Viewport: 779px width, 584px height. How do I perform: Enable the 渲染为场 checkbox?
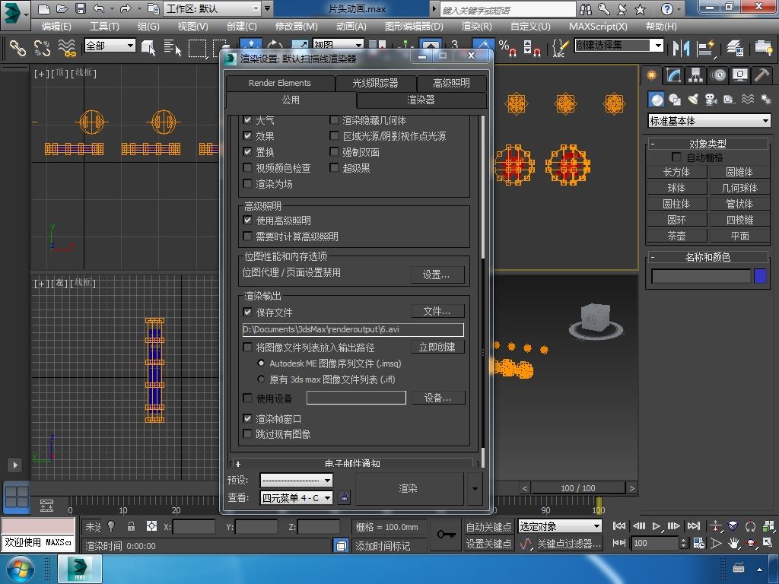[247, 183]
